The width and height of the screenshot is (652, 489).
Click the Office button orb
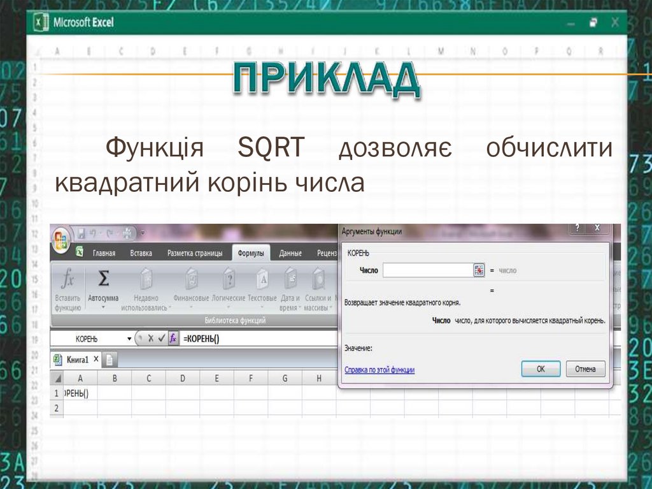point(62,240)
